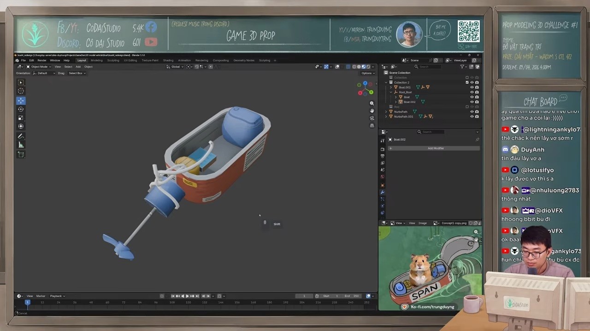
Task: Click the viewport pan hand icon
Action: click(372, 111)
